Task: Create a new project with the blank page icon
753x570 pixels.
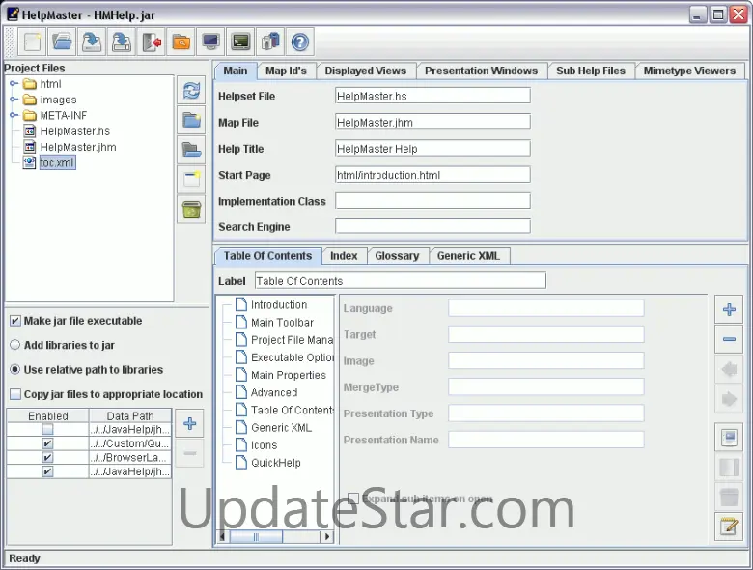Action: (x=32, y=42)
